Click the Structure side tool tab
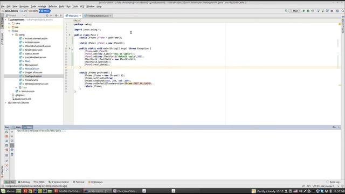This screenshot has width=345, height=194. click(x=2, y=39)
